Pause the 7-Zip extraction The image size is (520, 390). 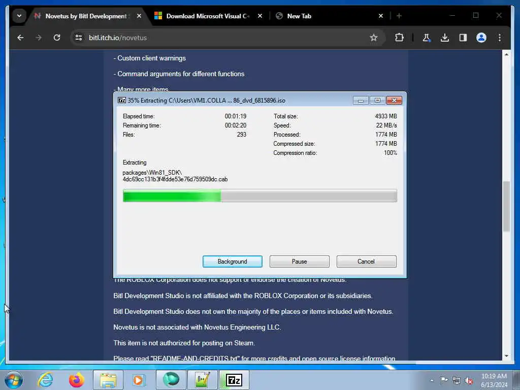[300, 262]
